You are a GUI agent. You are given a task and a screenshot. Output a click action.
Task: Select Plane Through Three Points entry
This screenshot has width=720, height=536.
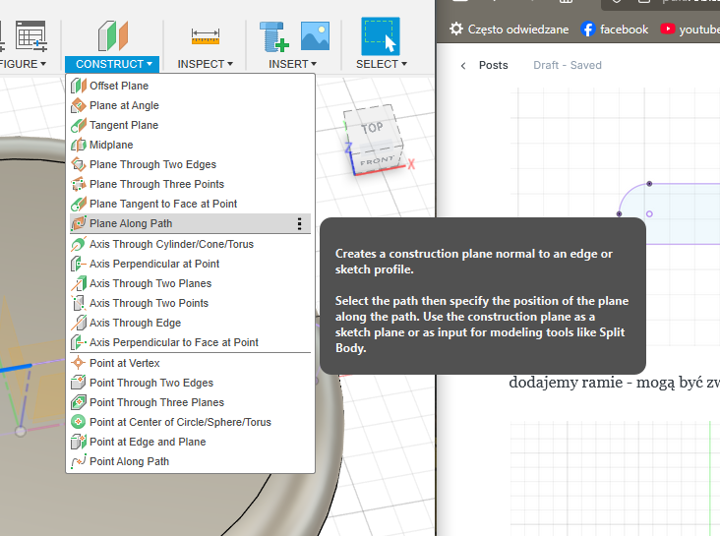(x=190, y=184)
